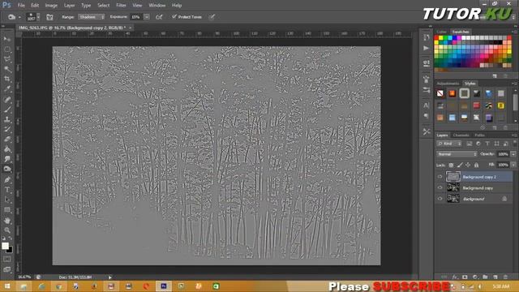Delete layer using the trash icon

click(505, 277)
